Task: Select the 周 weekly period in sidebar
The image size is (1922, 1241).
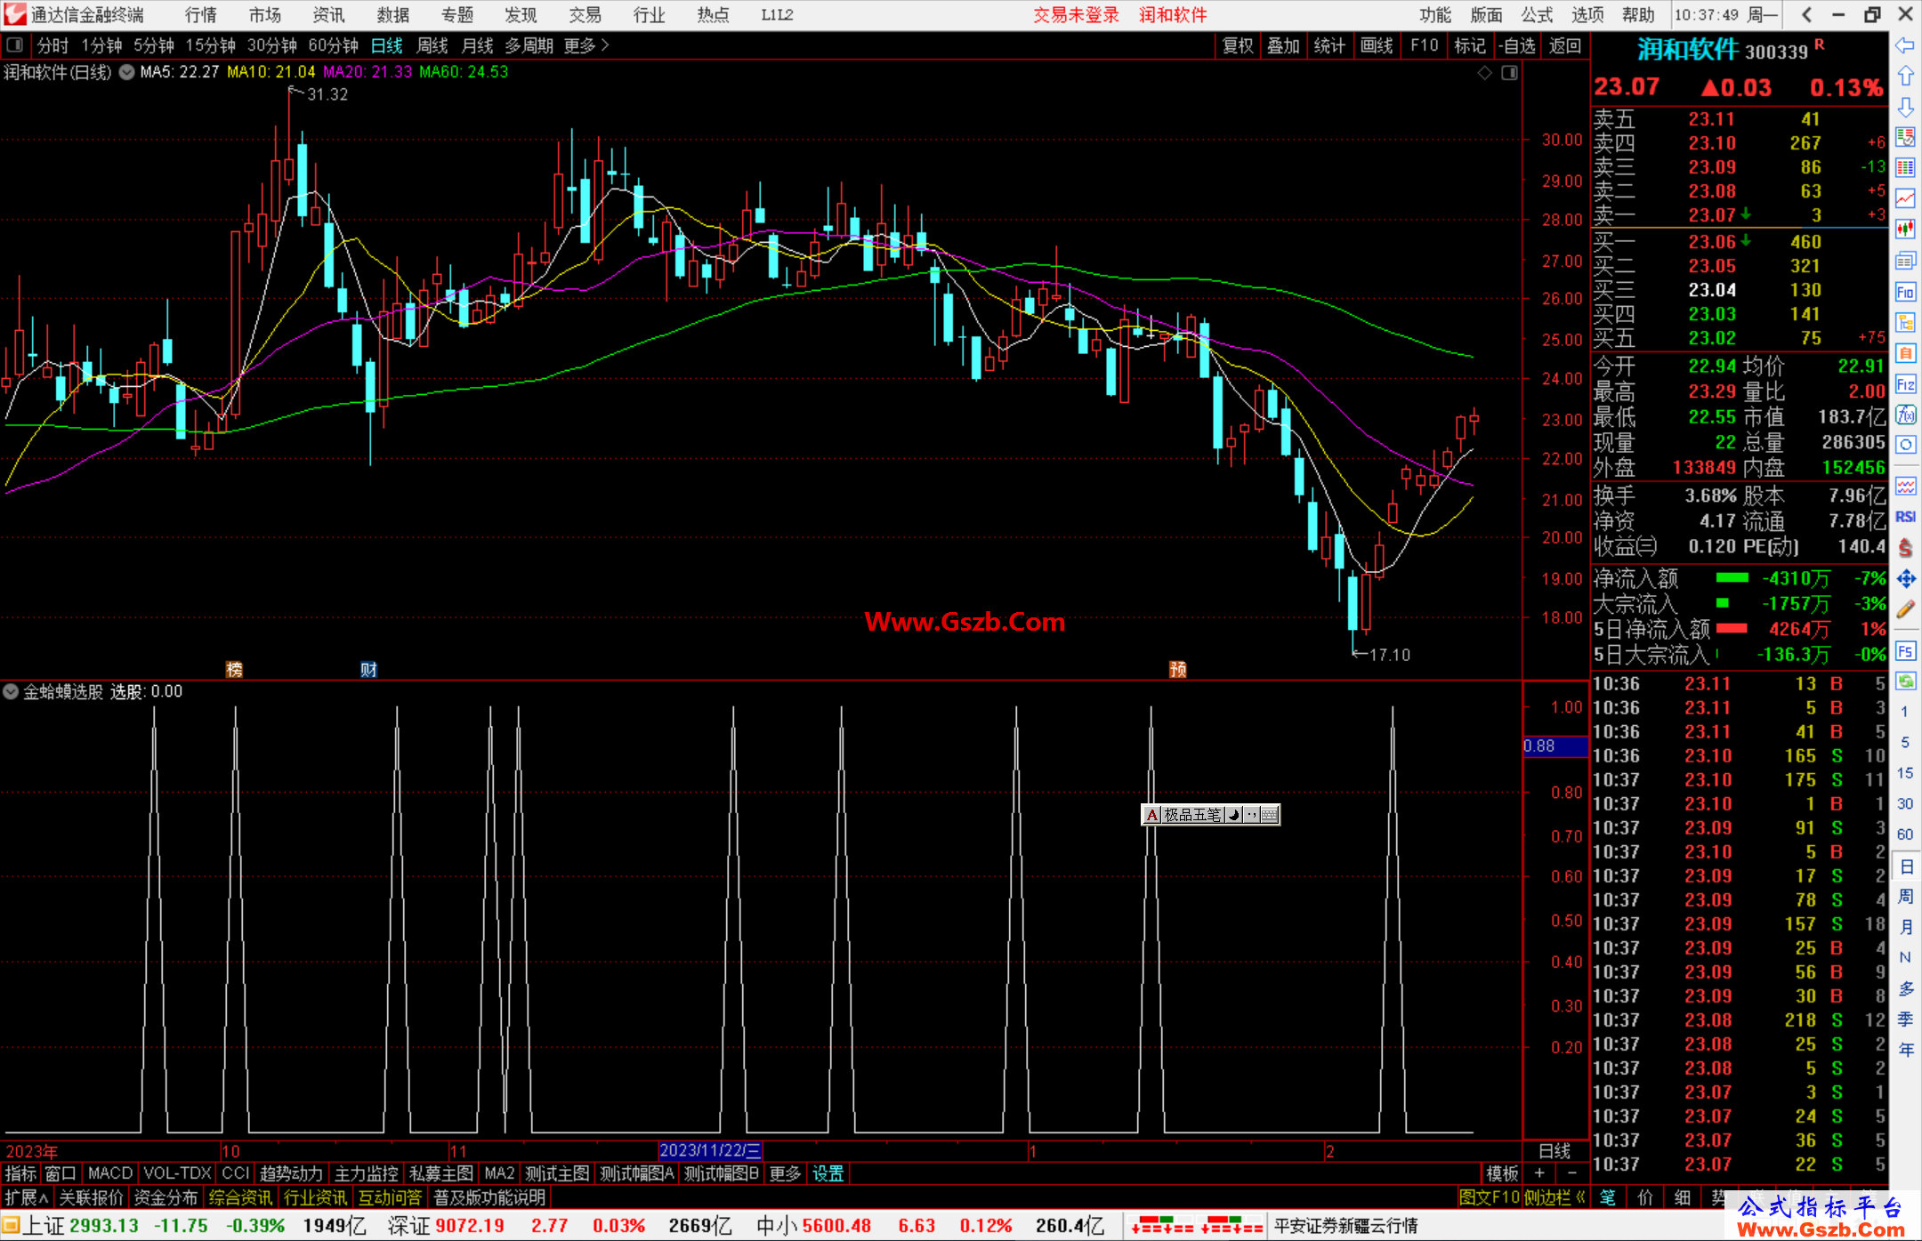Action: point(1905,897)
